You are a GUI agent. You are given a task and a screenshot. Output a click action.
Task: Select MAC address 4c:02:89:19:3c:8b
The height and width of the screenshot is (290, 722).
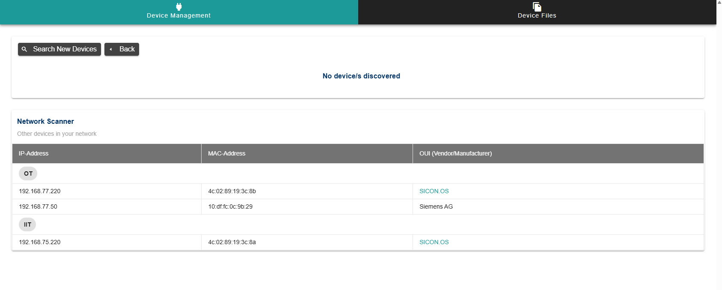point(232,191)
